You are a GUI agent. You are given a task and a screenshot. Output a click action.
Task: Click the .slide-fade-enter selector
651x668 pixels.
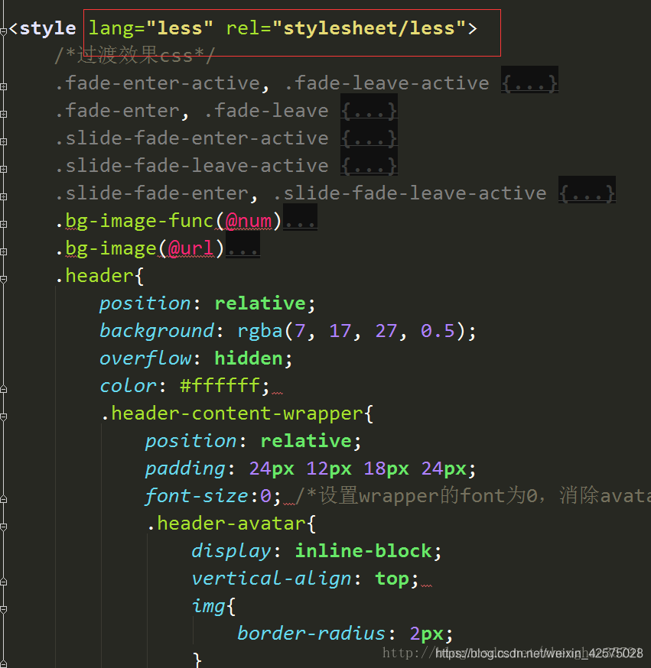[x=151, y=193]
